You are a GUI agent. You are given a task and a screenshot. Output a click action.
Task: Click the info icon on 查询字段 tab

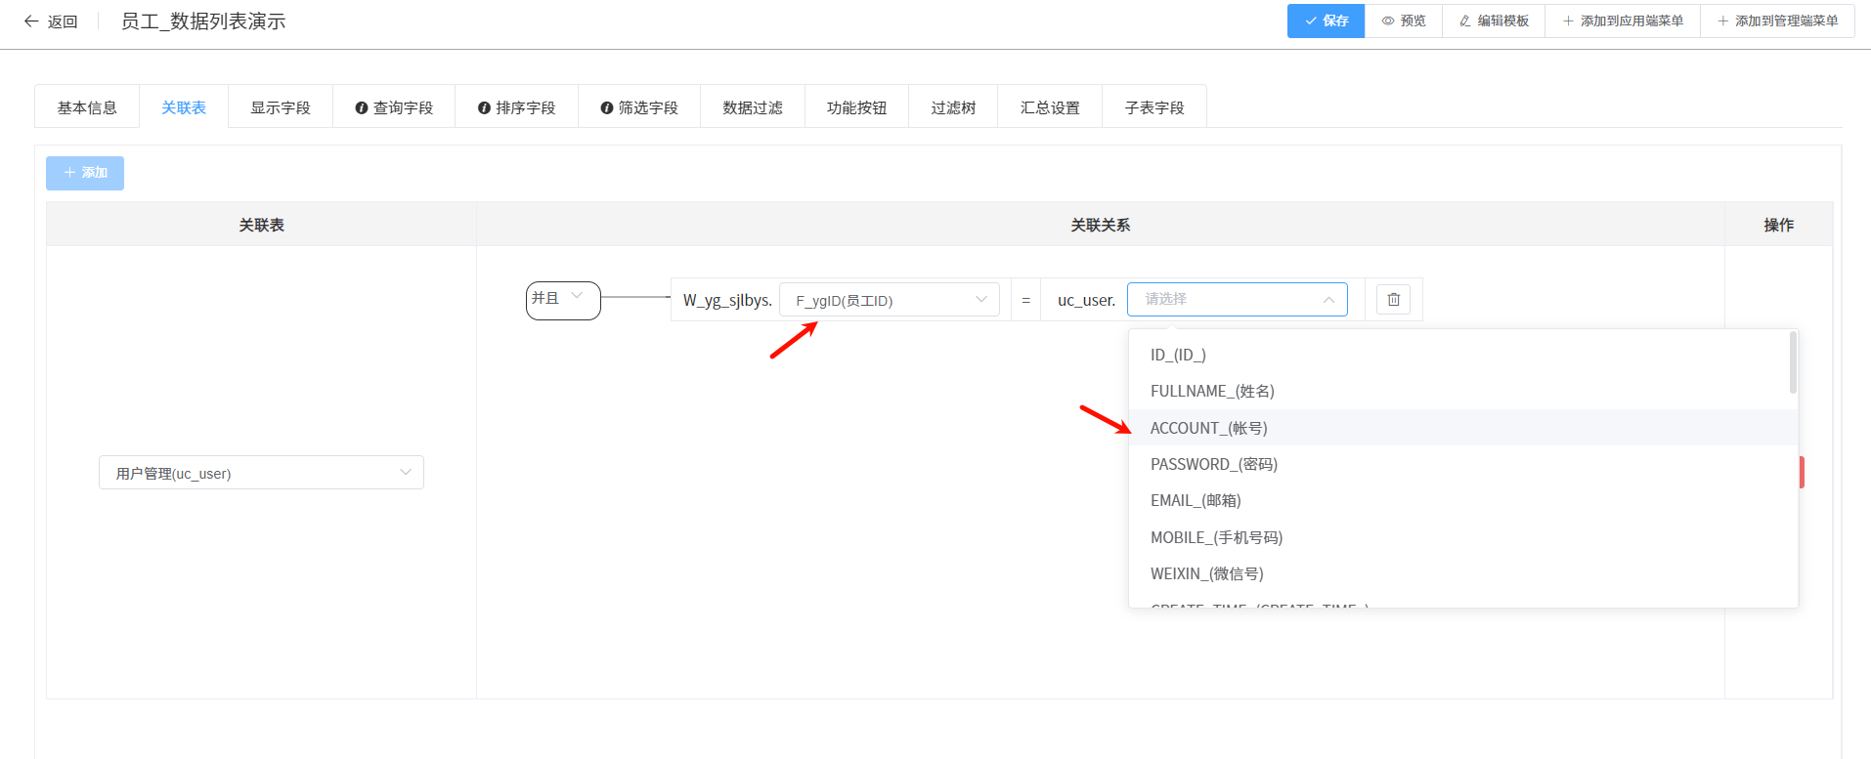click(x=361, y=107)
